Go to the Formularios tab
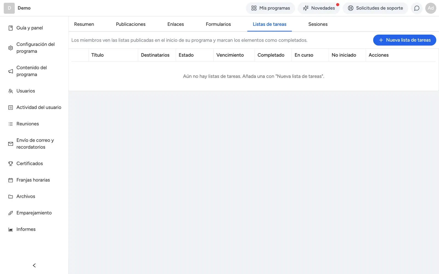 pos(218,24)
